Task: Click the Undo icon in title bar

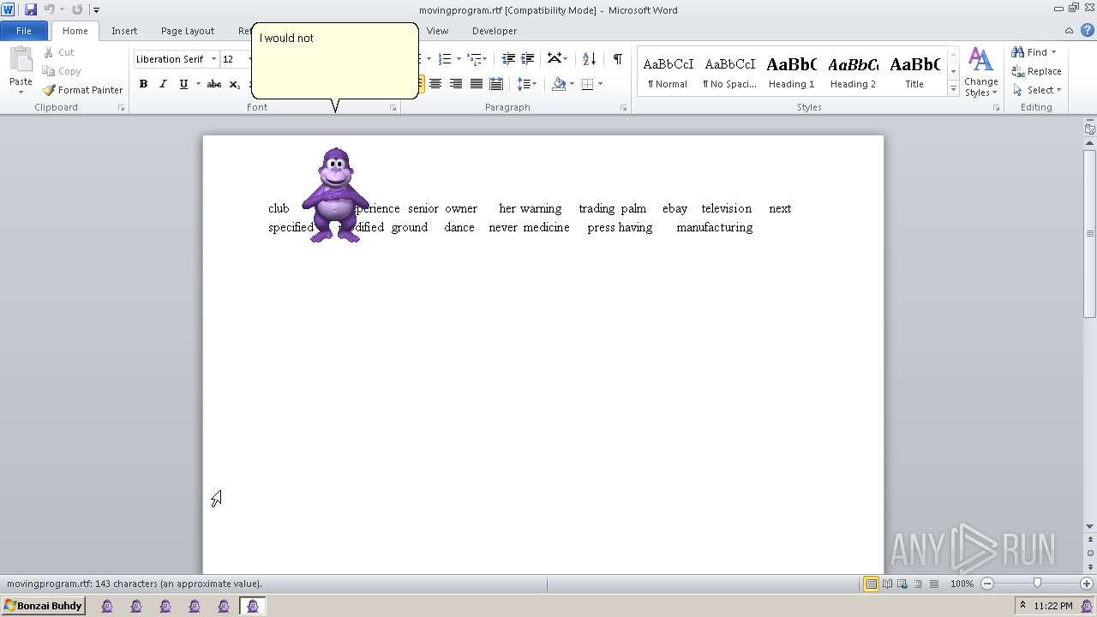Action: point(49,9)
